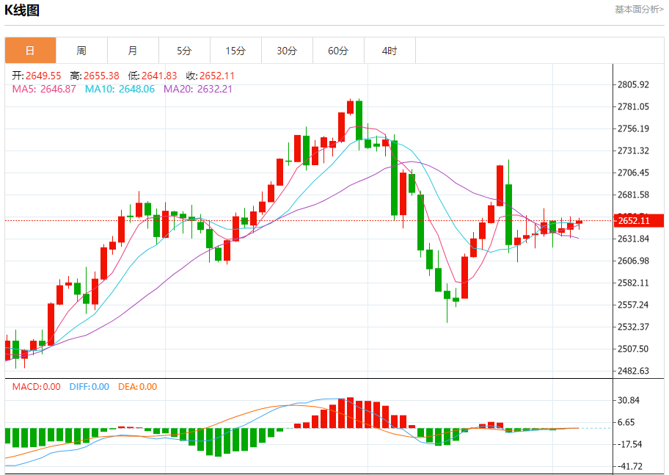Image resolution: width=669 pixels, height=475 pixels.
Task: Click the 2756.19 price axis label
Action: tap(633, 128)
